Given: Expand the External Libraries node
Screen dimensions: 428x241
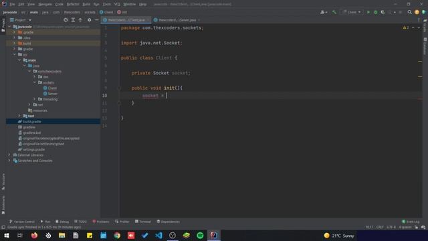Looking at the screenshot, I should (9, 155).
